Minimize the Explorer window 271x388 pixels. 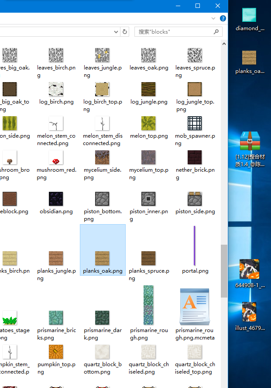tap(178, 6)
